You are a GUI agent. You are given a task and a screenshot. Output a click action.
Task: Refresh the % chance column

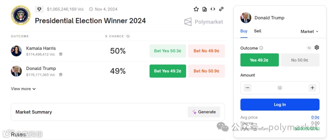(x=128, y=36)
